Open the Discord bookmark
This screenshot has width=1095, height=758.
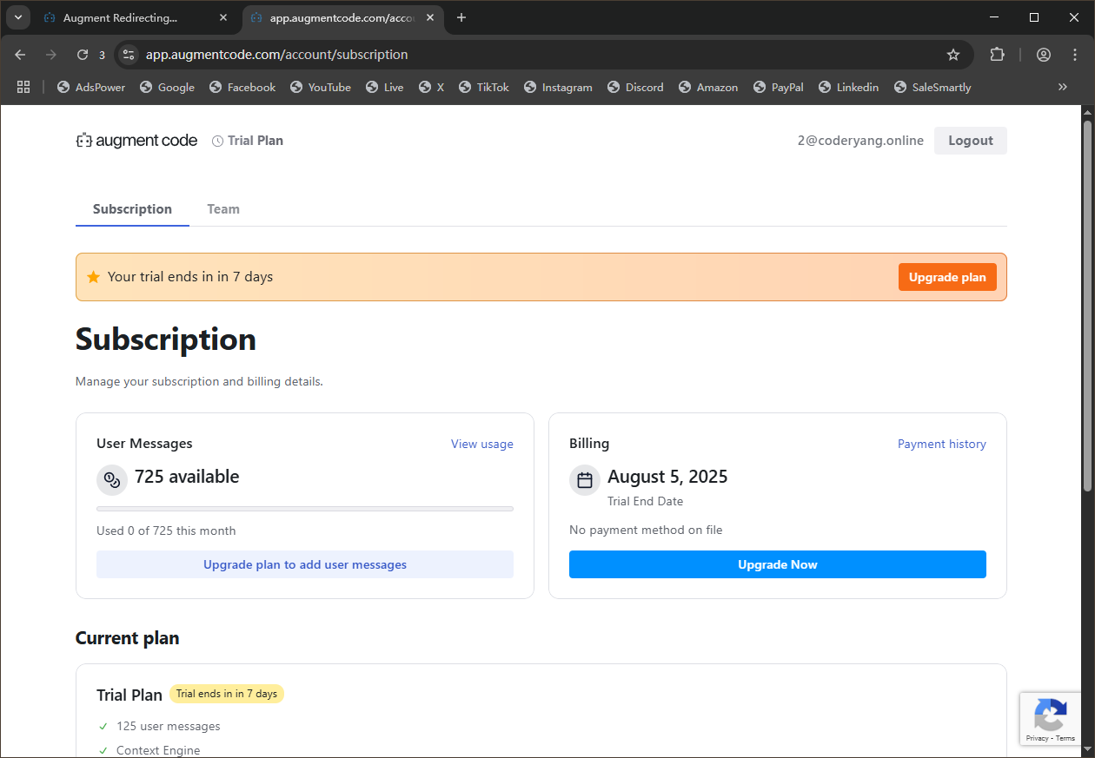click(635, 88)
